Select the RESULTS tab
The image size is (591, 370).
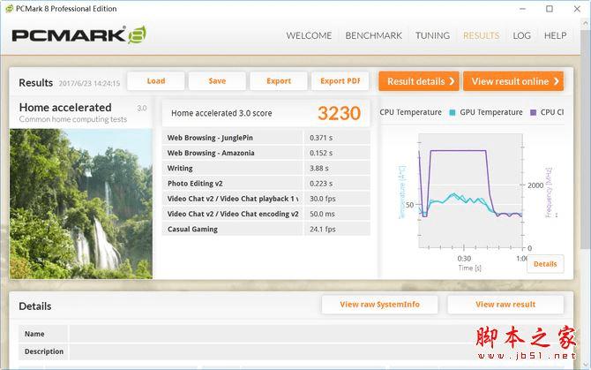[x=481, y=35]
